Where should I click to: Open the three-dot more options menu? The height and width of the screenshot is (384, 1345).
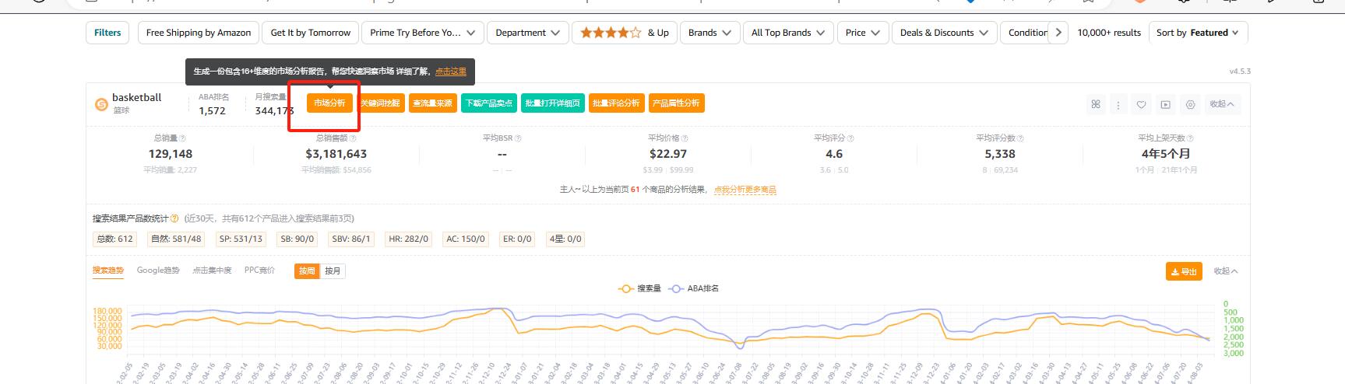tap(1118, 104)
